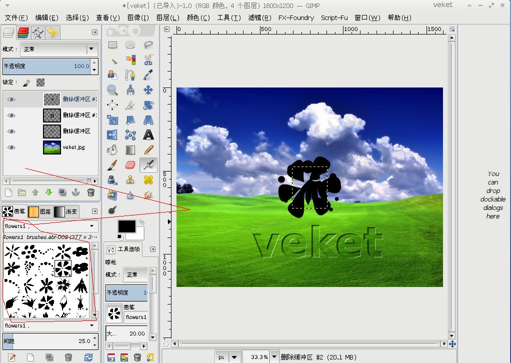Open the layer mode 正常 dropdown
The width and height of the screenshot is (511, 363).
pyautogui.click(x=59, y=49)
